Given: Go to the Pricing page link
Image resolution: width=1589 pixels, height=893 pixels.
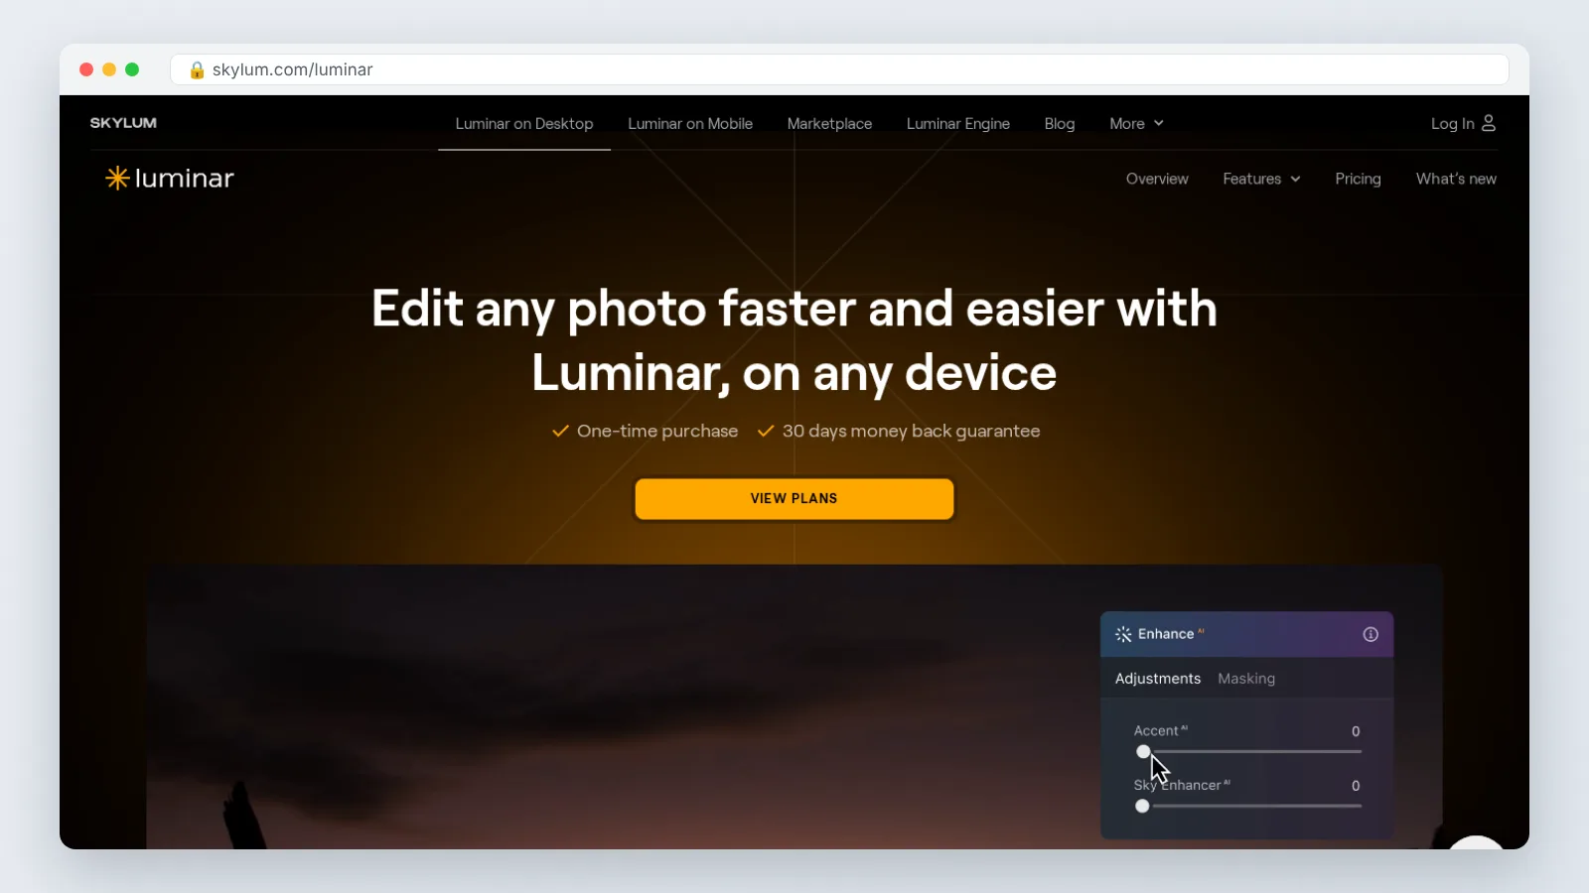Looking at the screenshot, I should tap(1358, 179).
